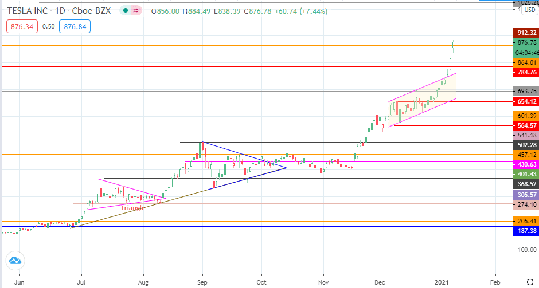Screen dimensions: 539x288
Task: Open chart settings gear icon
Action: coord(530,282)
